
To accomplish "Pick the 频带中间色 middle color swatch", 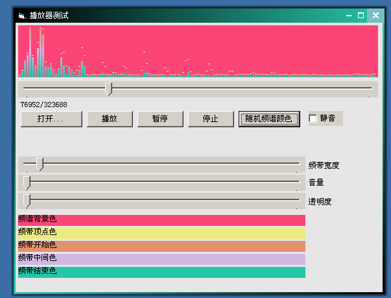I will click(x=161, y=259).
